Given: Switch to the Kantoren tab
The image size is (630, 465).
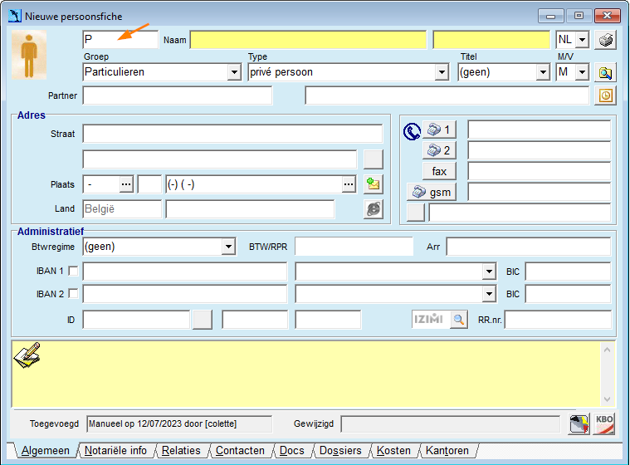Looking at the screenshot, I should [x=447, y=451].
